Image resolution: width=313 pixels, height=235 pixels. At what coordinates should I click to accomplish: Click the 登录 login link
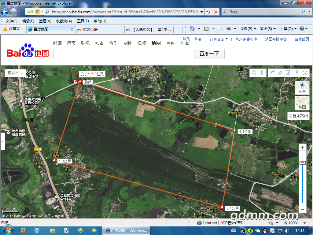tap(186, 39)
